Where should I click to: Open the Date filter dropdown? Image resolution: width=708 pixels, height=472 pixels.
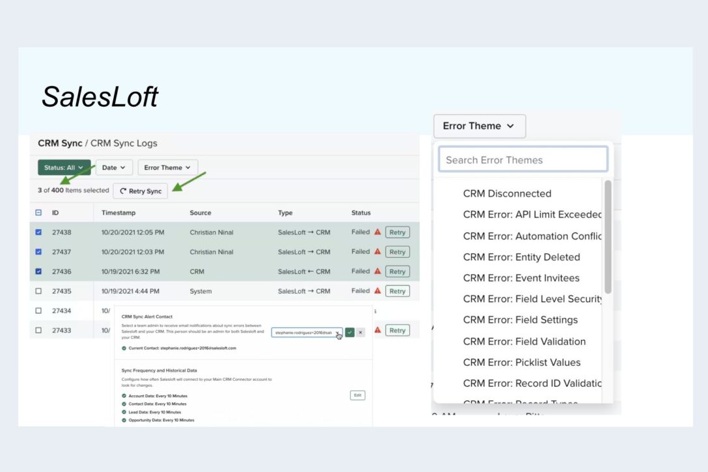pyautogui.click(x=114, y=167)
